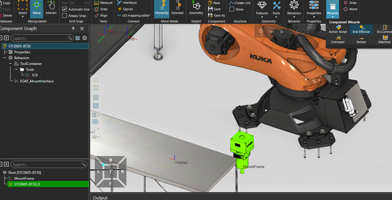
Task: Import Geometry into the component
Action: click(x=196, y=8)
